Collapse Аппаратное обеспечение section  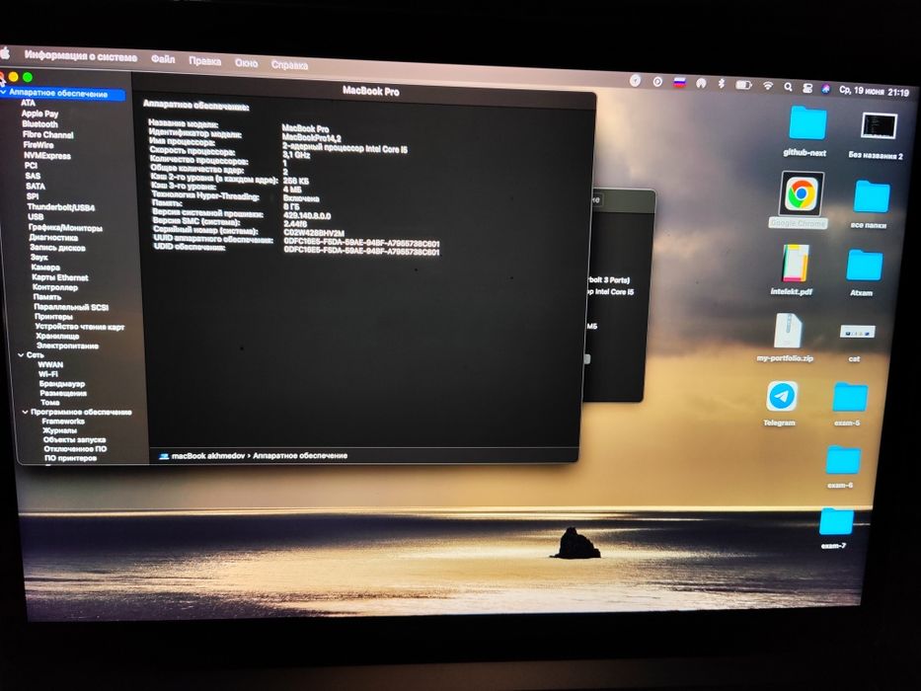(4, 92)
